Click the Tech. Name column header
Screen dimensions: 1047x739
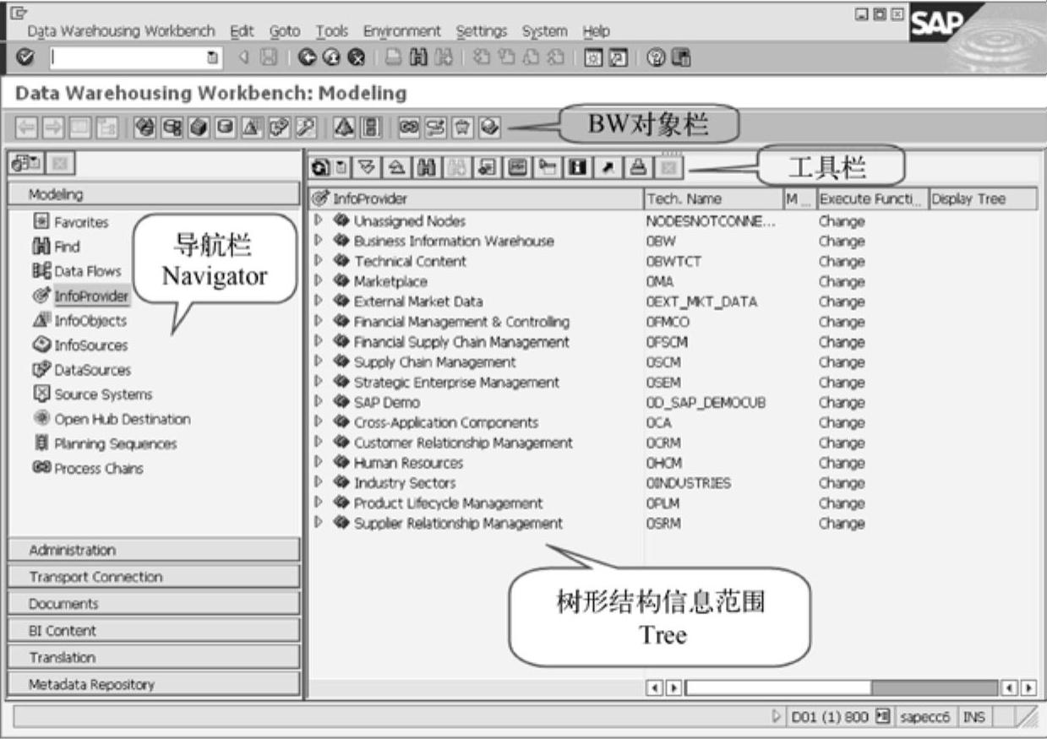714,198
